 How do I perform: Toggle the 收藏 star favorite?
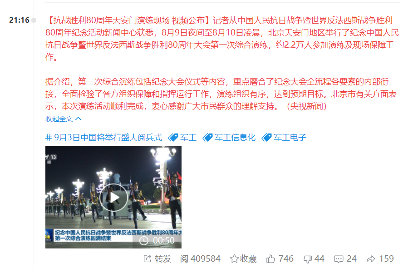(234, 259)
